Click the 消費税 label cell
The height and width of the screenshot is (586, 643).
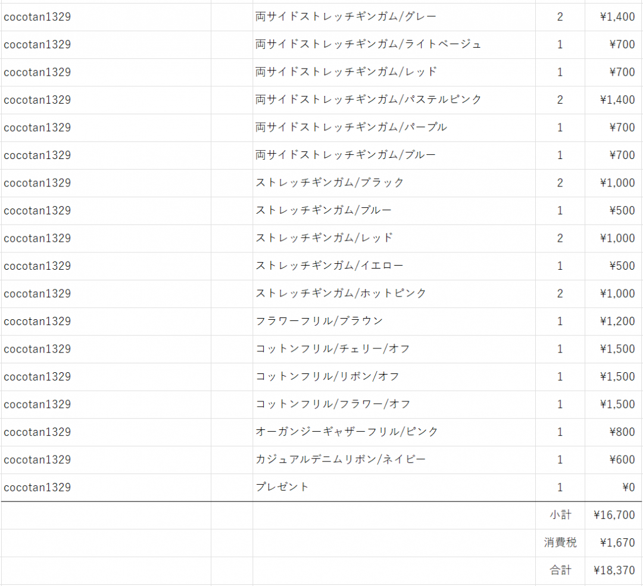(x=560, y=543)
